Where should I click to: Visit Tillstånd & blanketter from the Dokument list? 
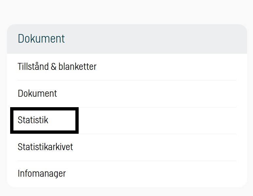(x=57, y=67)
